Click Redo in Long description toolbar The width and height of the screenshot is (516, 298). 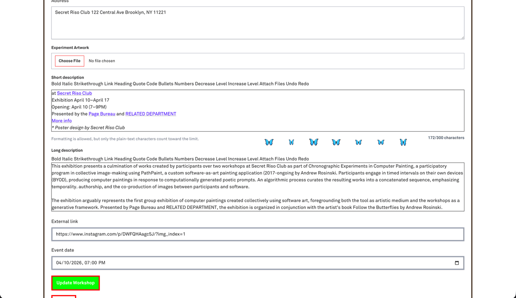pos(303,159)
